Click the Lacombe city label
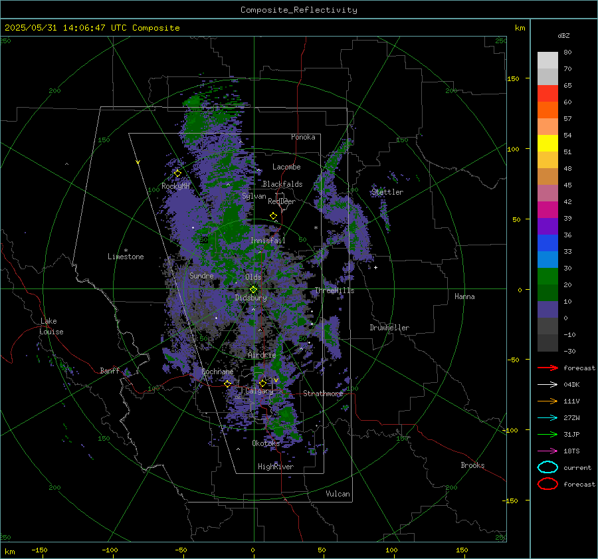The image size is (598, 559). click(286, 167)
